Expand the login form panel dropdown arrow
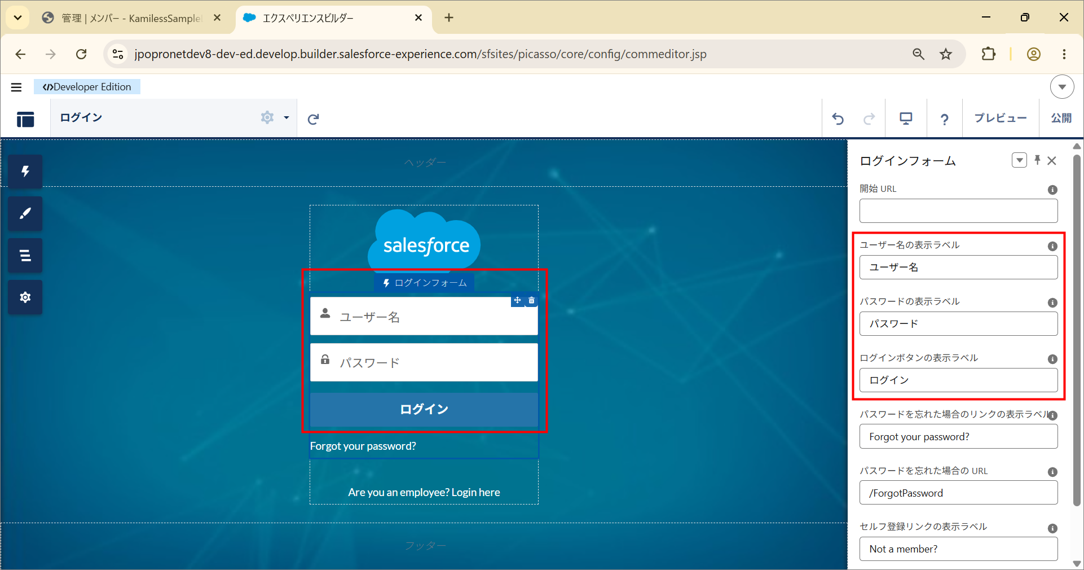Viewport: 1084px width, 570px height. tap(1019, 160)
